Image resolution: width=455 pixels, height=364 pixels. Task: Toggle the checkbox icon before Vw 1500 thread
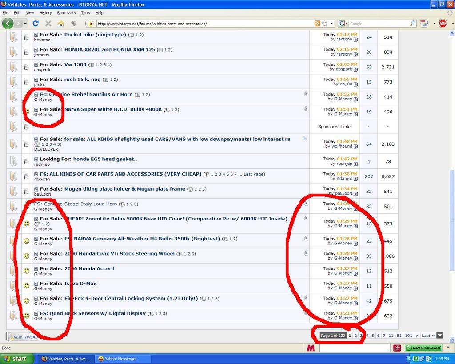36,65
